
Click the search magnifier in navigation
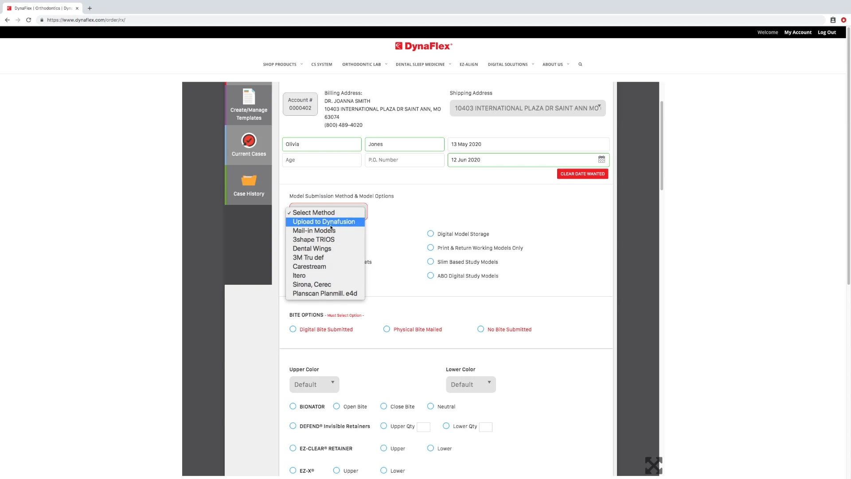pyautogui.click(x=580, y=64)
